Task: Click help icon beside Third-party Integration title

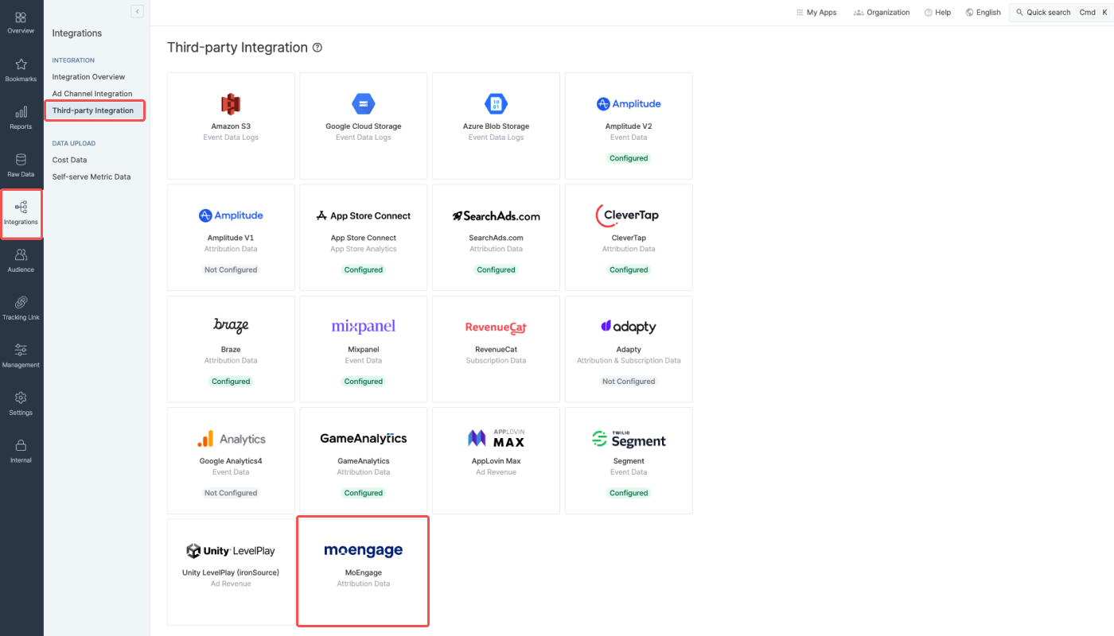Action: point(317,48)
